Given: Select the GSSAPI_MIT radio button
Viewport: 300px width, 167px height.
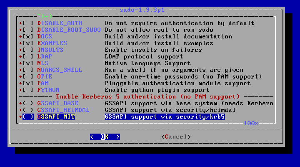Looking at the screenshot, I should (28, 117).
